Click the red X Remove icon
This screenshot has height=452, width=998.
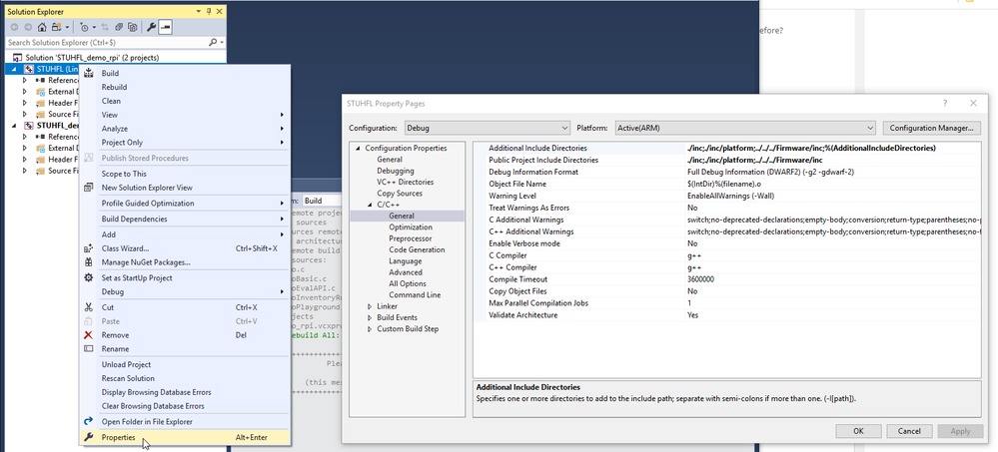[x=89, y=335]
